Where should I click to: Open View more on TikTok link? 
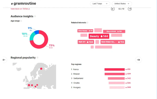point(20,9)
